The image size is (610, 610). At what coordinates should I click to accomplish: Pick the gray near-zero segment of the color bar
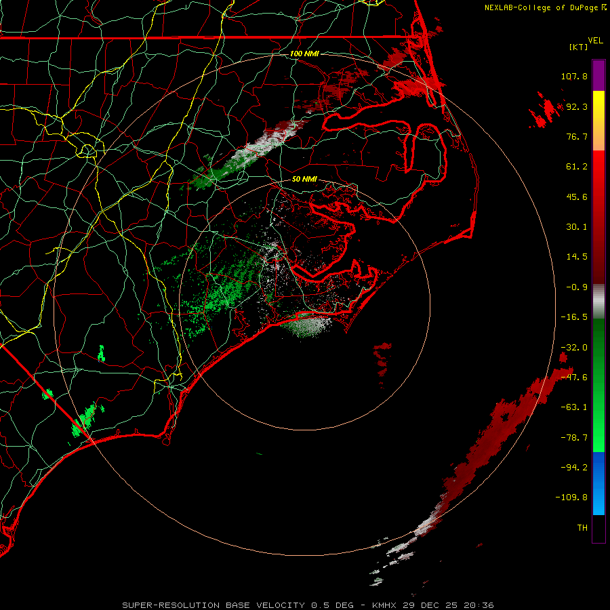[598, 301]
